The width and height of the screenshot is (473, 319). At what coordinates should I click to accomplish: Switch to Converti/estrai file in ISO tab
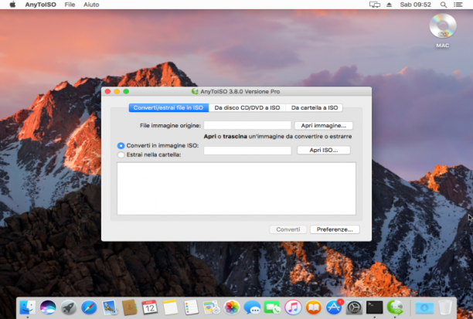click(168, 107)
